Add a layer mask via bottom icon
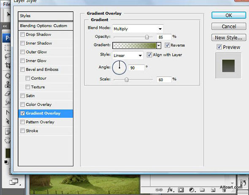 pyautogui.click(x=181, y=190)
